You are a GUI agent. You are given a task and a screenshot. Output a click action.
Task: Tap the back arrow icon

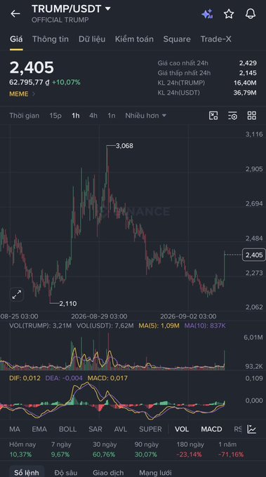click(x=15, y=14)
